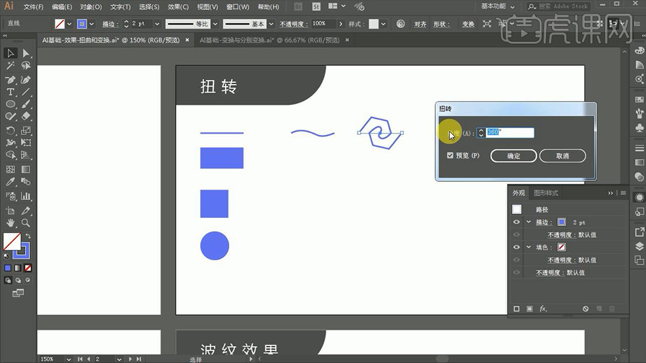Select the Rotate tool
Viewport: 646px width, 363px height.
[10, 130]
